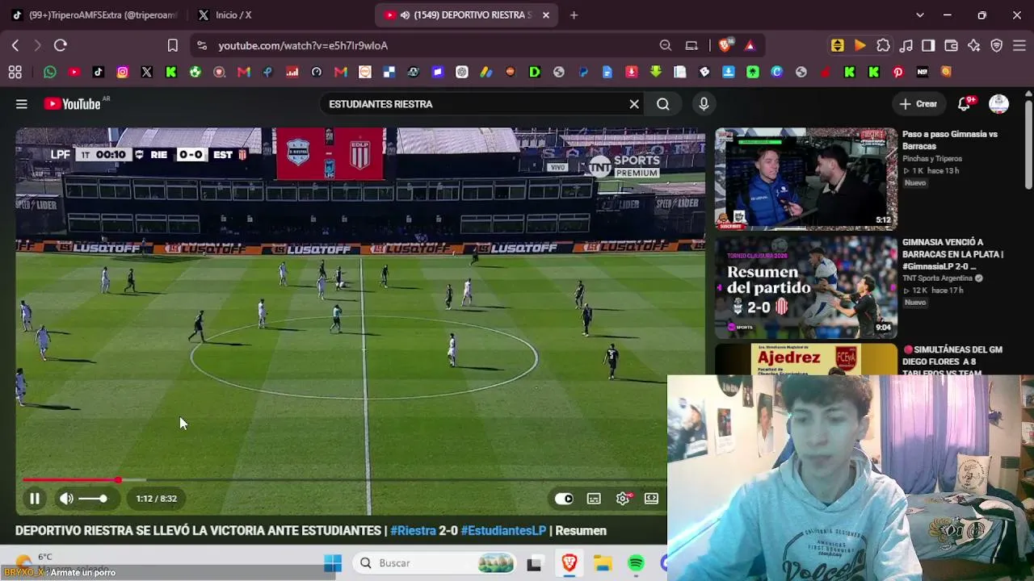1034x581 pixels.
Task: Start voice search with microphone
Action: pos(704,104)
